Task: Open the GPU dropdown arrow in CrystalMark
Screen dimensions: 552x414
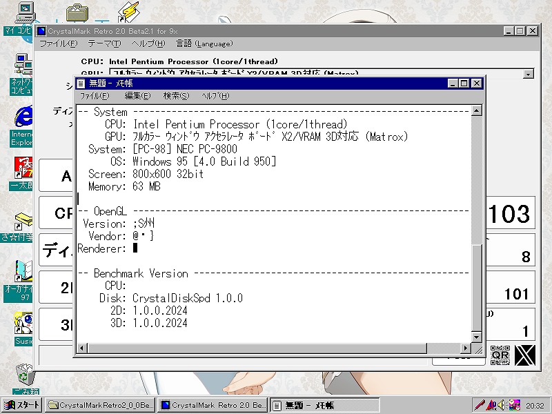Action: point(528,74)
